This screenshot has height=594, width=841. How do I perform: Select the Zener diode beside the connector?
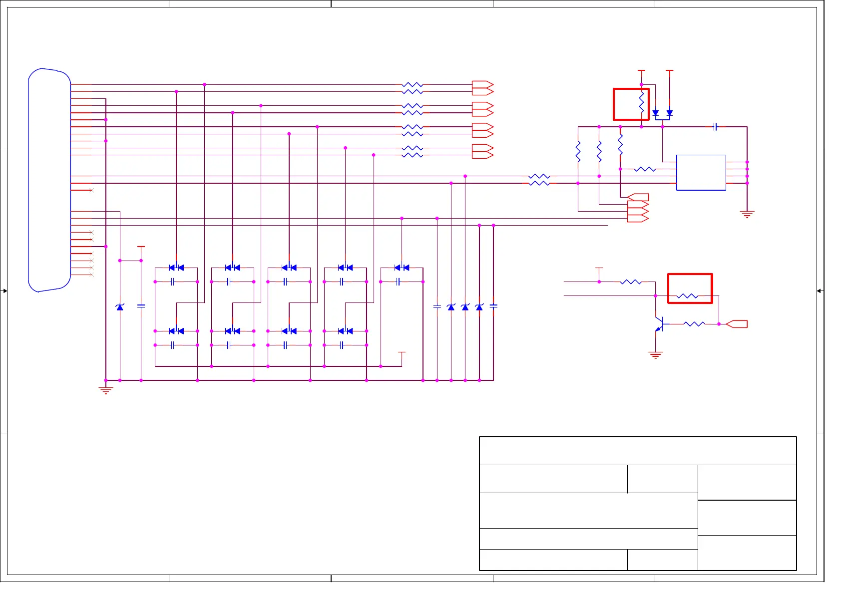click(120, 307)
